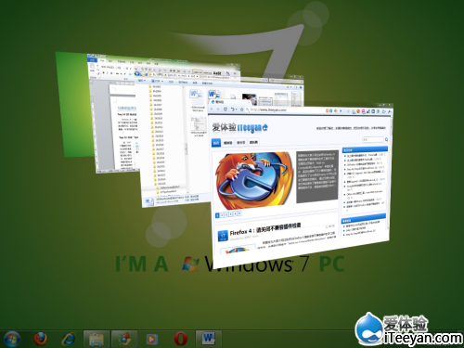The height and width of the screenshot is (348, 464).
Task: Switch to Microsoft Word taskbar button
Action: (209, 339)
